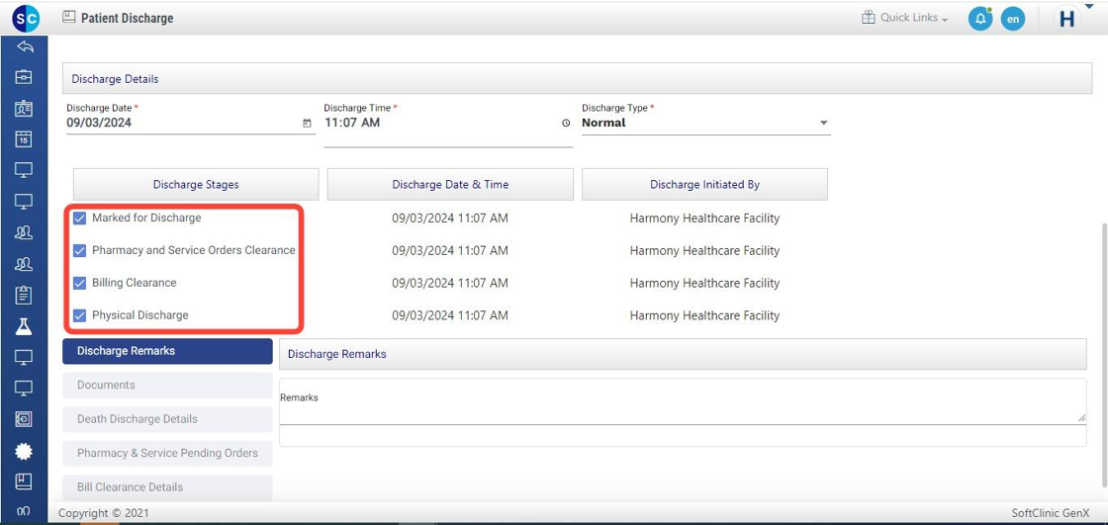Toggle Billing Clearance checkbox
Screen dimensions: 1108x525
(x=80, y=283)
